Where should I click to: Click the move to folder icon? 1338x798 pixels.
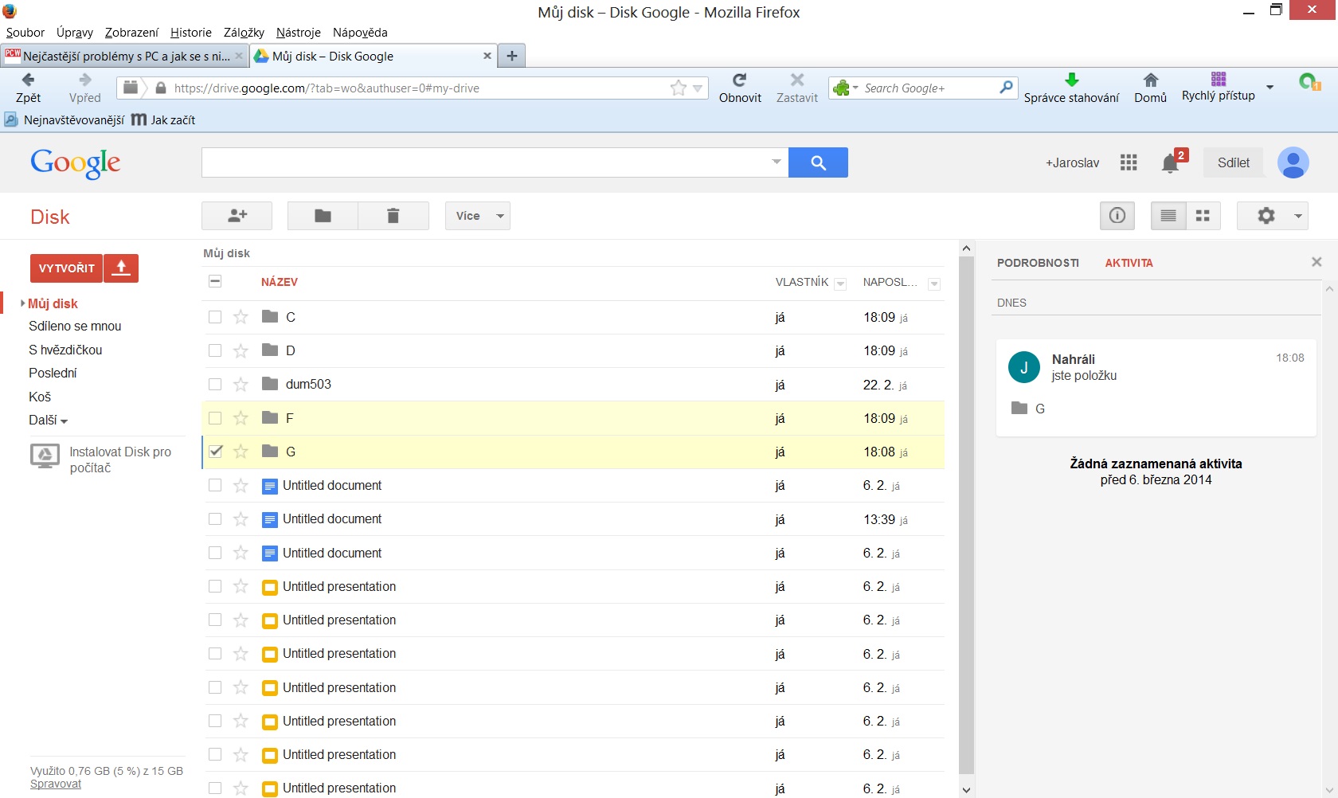[323, 216]
